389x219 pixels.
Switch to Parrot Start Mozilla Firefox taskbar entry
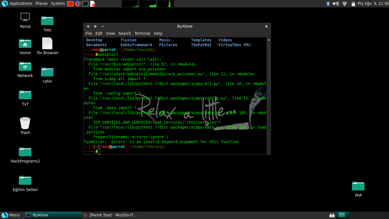pos(110,215)
